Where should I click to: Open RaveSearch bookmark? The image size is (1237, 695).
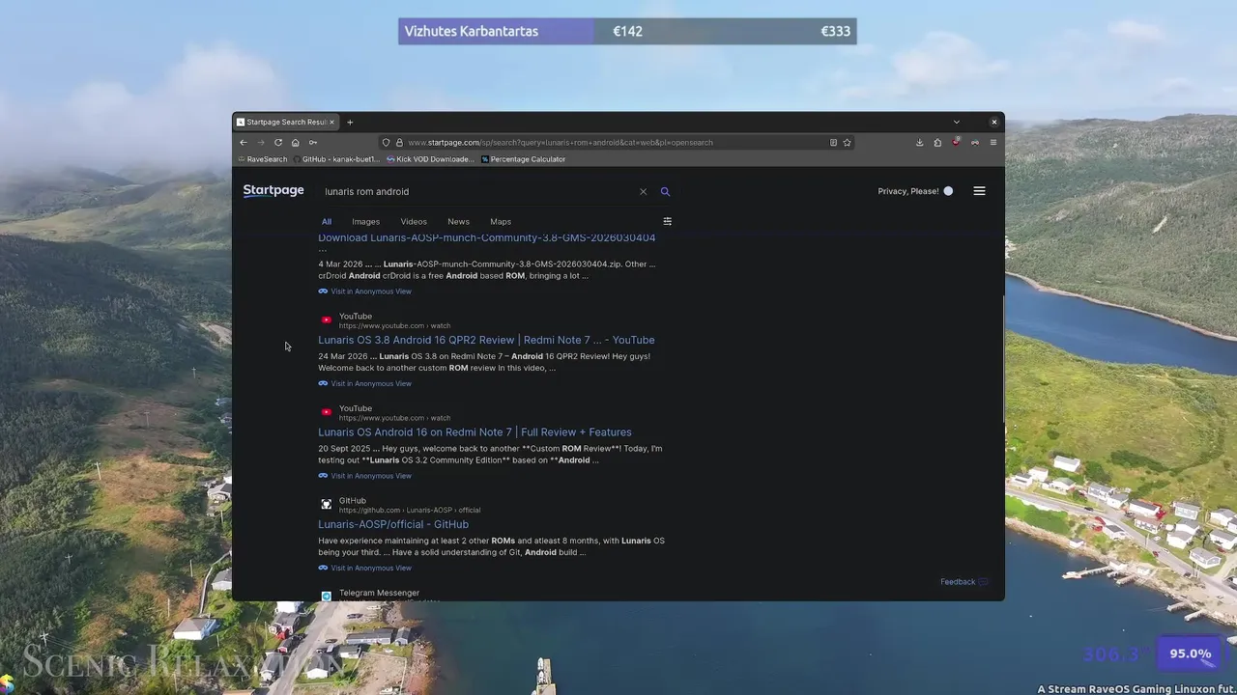click(262, 159)
